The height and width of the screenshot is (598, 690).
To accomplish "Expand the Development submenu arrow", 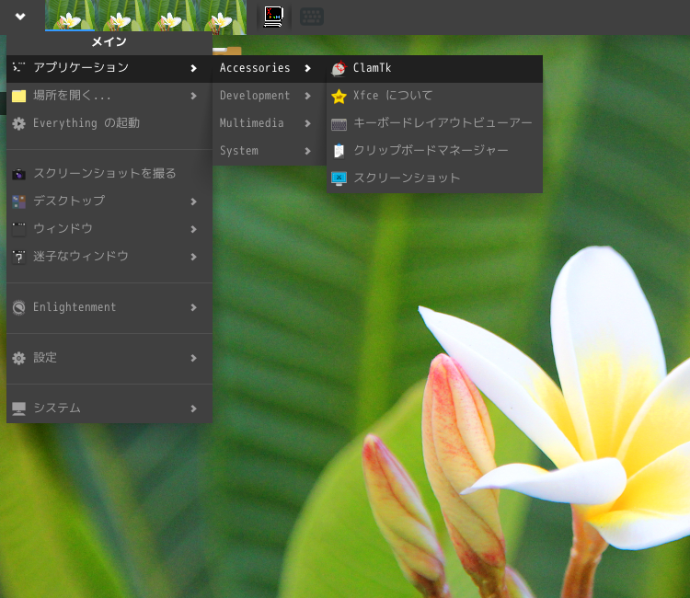I will (x=307, y=96).
